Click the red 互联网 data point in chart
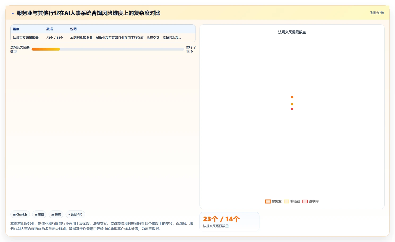The width and height of the screenshot is (395, 242). pos(292,109)
